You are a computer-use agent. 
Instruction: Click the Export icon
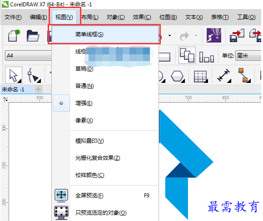(x=255, y=35)
